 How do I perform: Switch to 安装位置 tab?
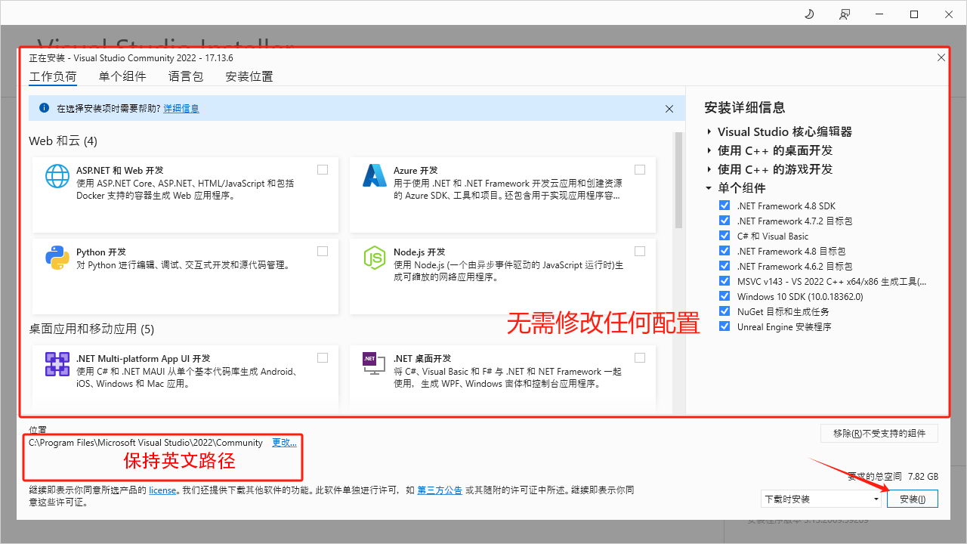pos(249,76)
